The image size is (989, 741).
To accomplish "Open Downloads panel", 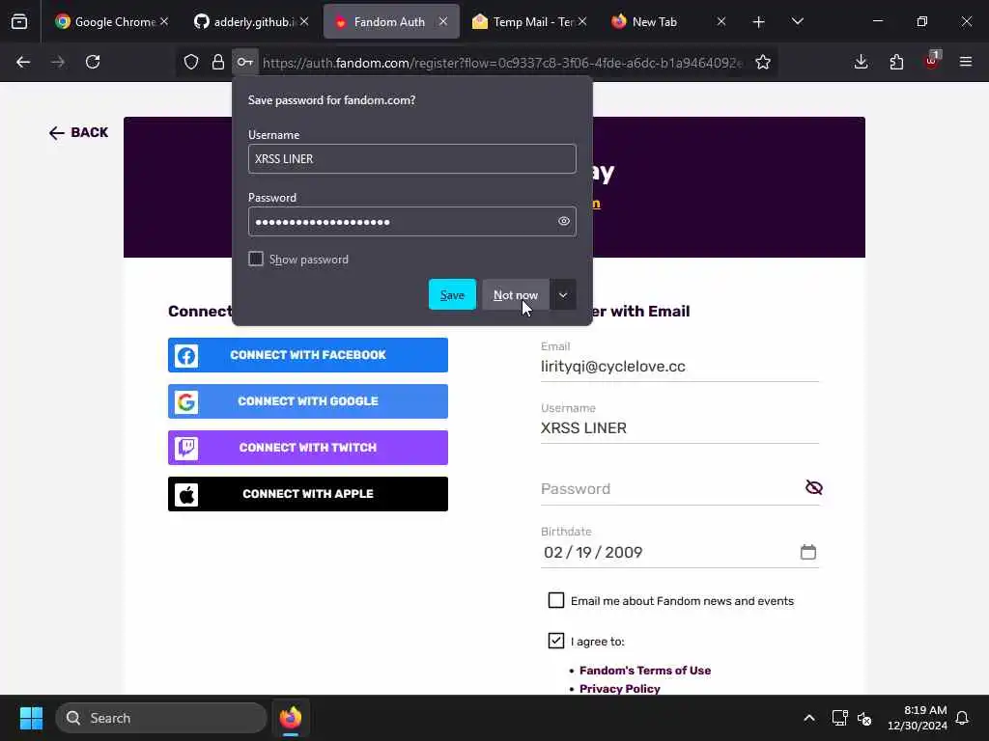I will point(861,62).
